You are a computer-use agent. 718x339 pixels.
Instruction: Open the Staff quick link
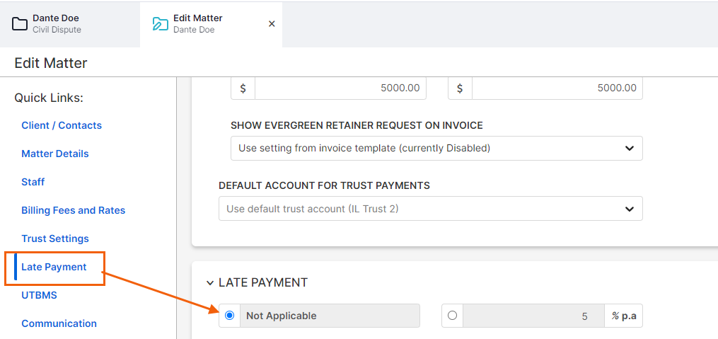(33, 183)
